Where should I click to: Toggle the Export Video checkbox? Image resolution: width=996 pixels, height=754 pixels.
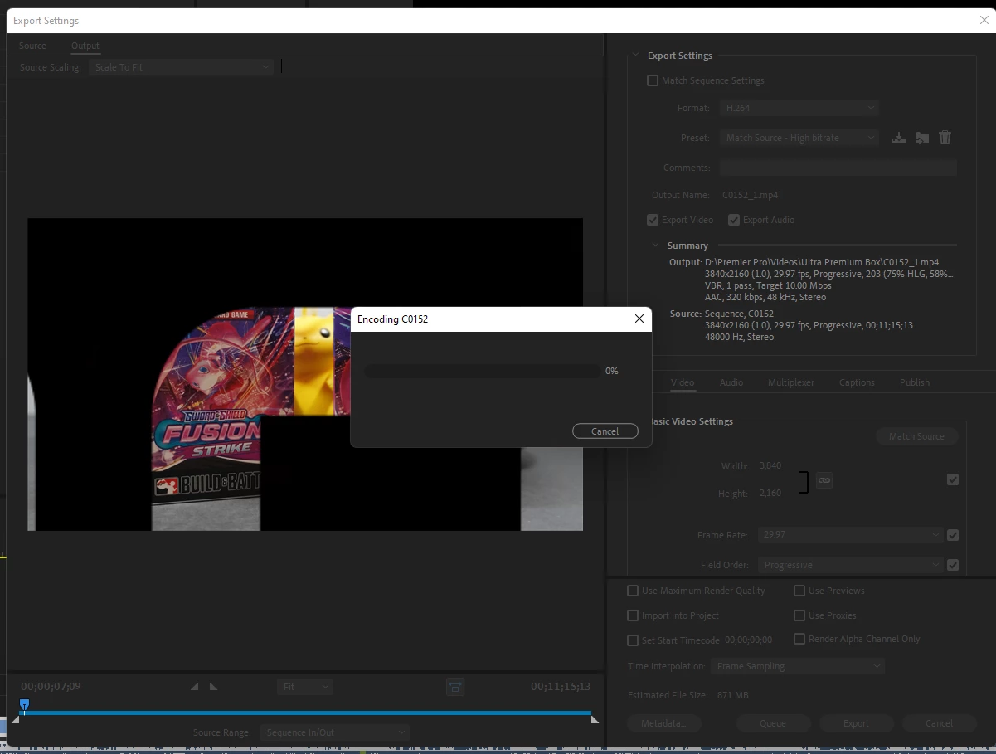[x=653, y=220]
